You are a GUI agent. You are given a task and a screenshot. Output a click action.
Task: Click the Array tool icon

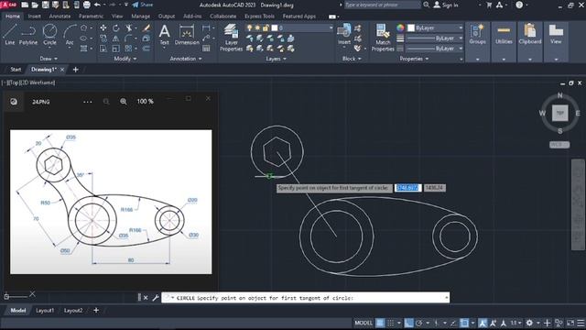[x=128, y=49]
